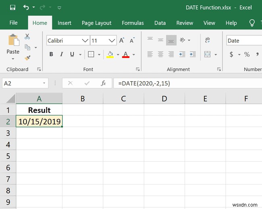Click the Insert Function fx icon
The height and width of the screenshot is (209, 262).
pos(104,83)
